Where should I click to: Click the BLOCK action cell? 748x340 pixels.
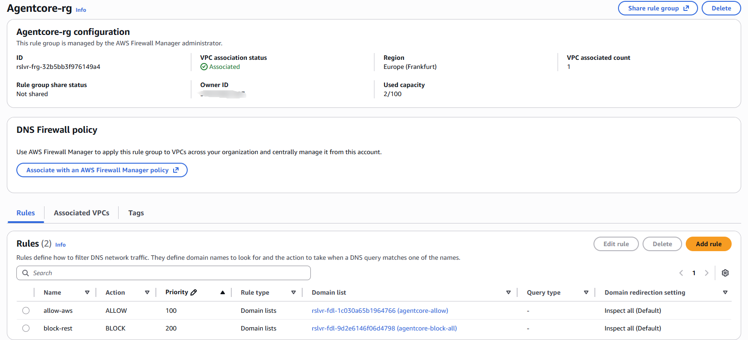click(x=115, y=328)
